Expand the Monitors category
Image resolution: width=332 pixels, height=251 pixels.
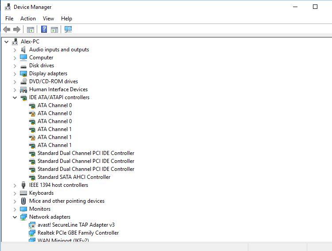click(15, 209)
